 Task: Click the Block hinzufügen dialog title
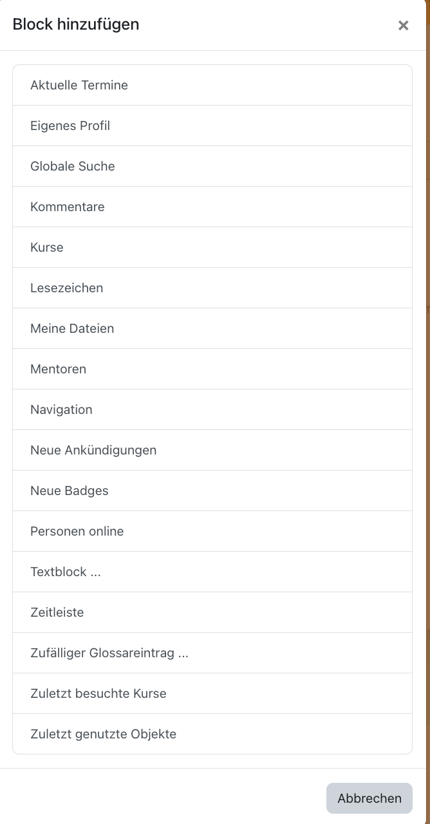tap(76, 24)
